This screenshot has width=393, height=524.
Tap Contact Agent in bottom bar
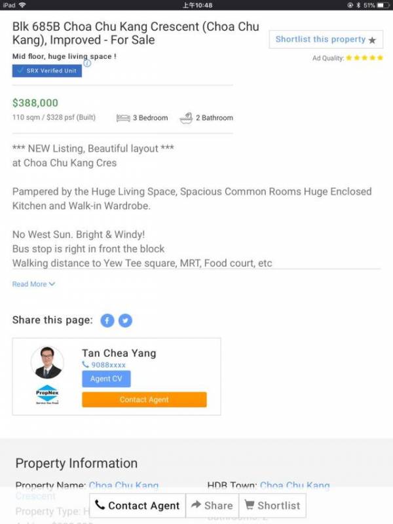[x=137, y=506]
